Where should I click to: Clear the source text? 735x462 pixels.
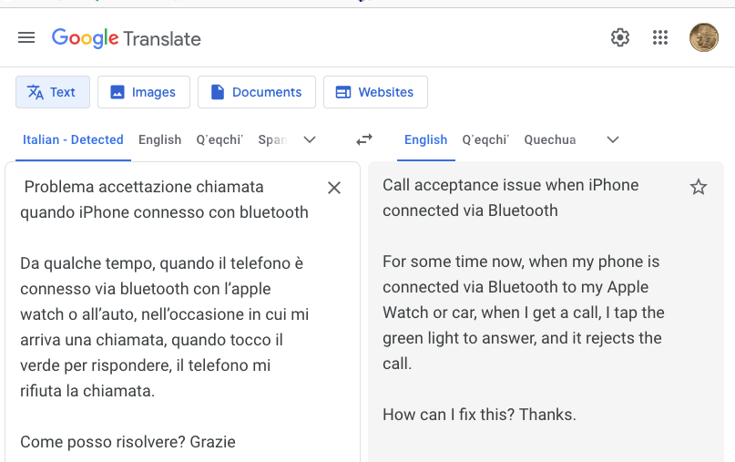(334, 188)
